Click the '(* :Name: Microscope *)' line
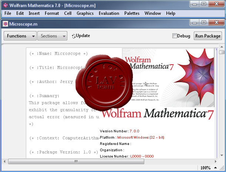 pos(58,54)
